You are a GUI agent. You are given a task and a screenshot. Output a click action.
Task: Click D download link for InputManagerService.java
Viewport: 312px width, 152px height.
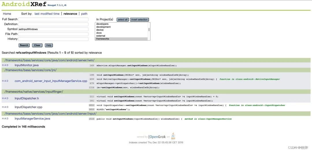point(7,119)
